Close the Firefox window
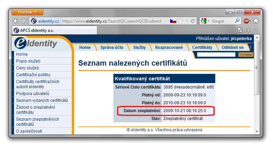273x147 pixels. click(252, 12)
